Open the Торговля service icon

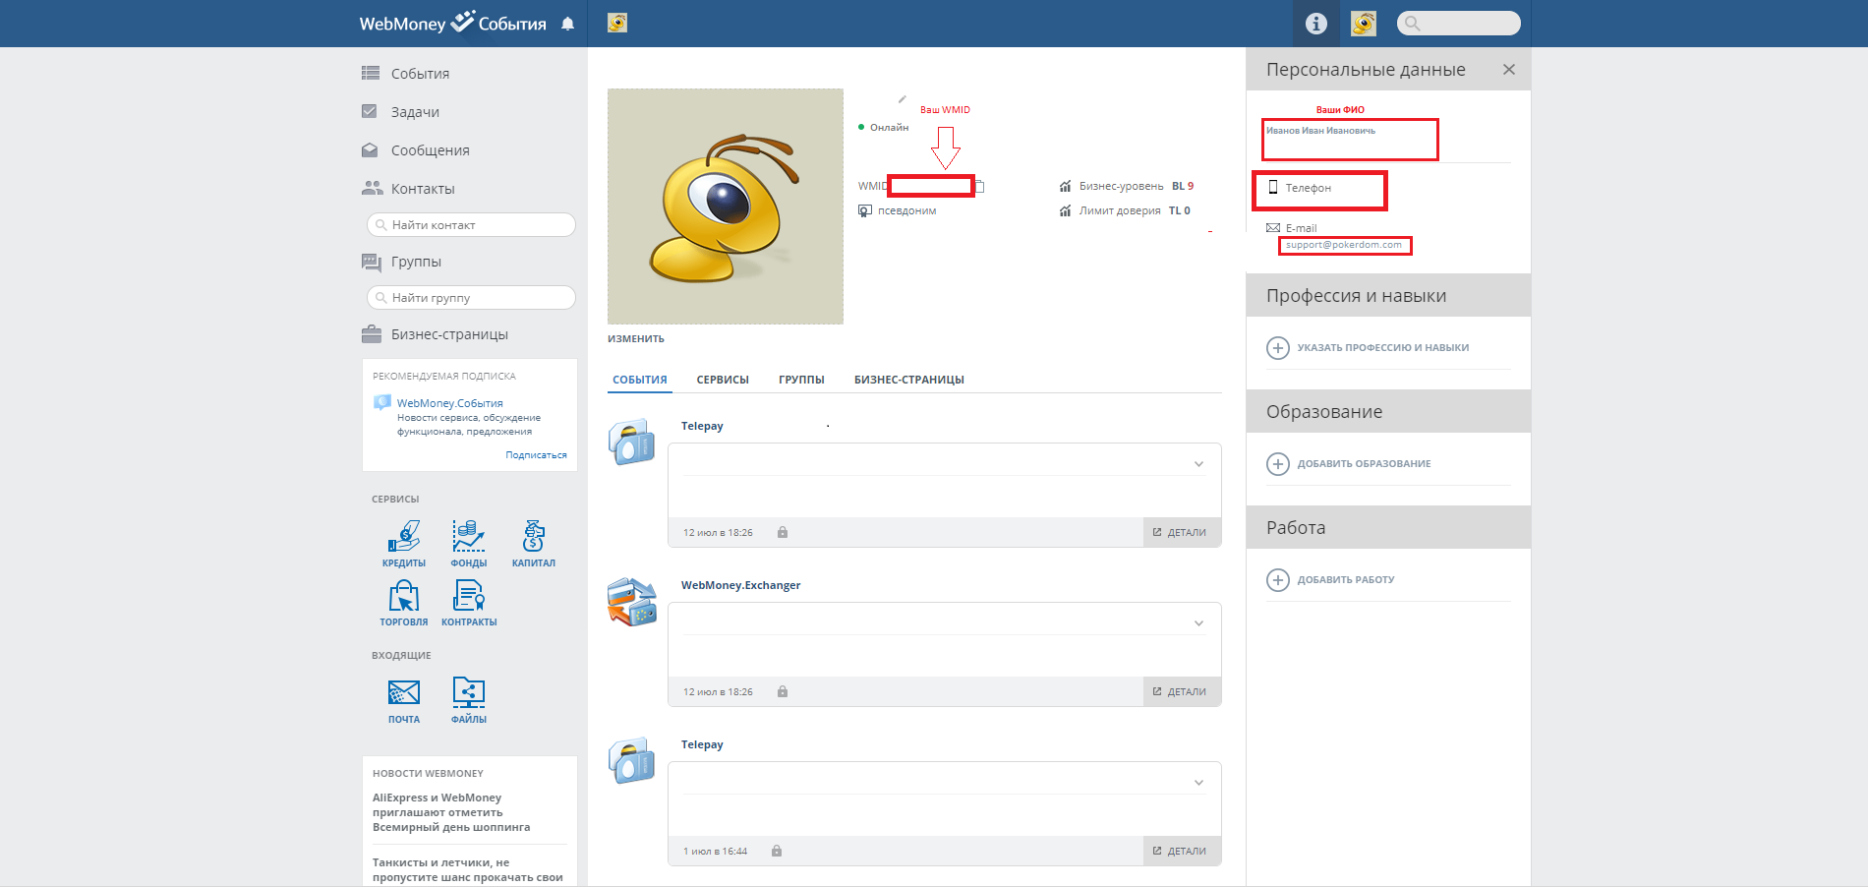click(404, 603)
